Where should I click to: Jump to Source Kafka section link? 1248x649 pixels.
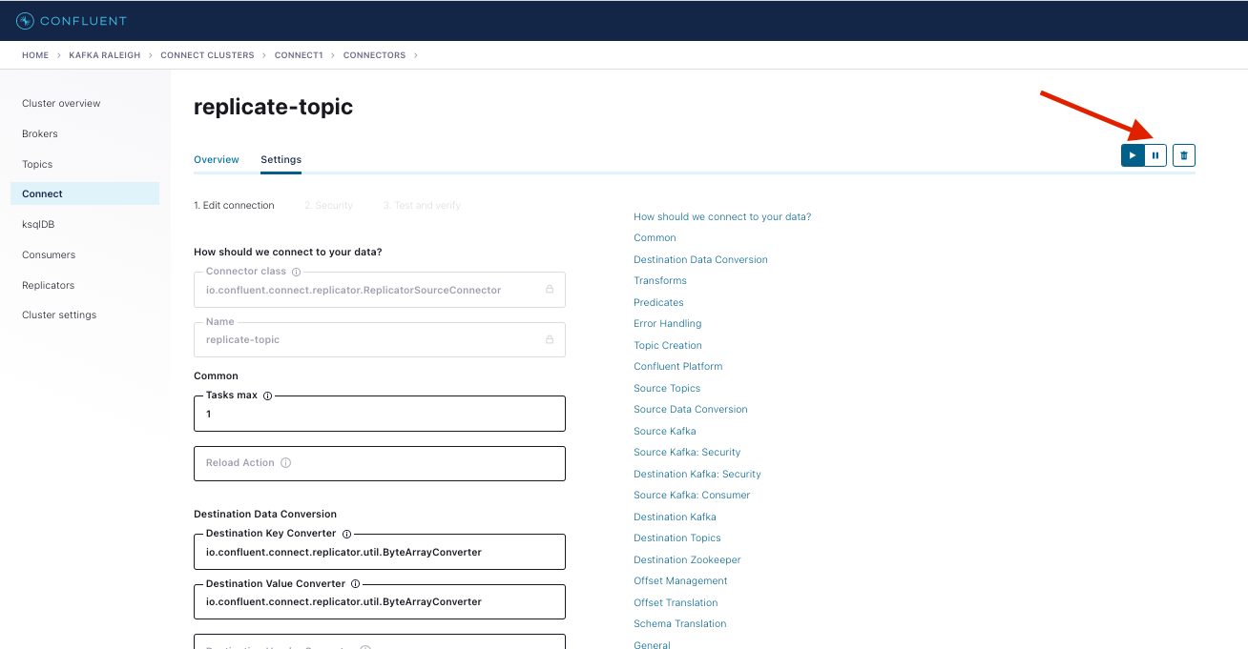665,431
